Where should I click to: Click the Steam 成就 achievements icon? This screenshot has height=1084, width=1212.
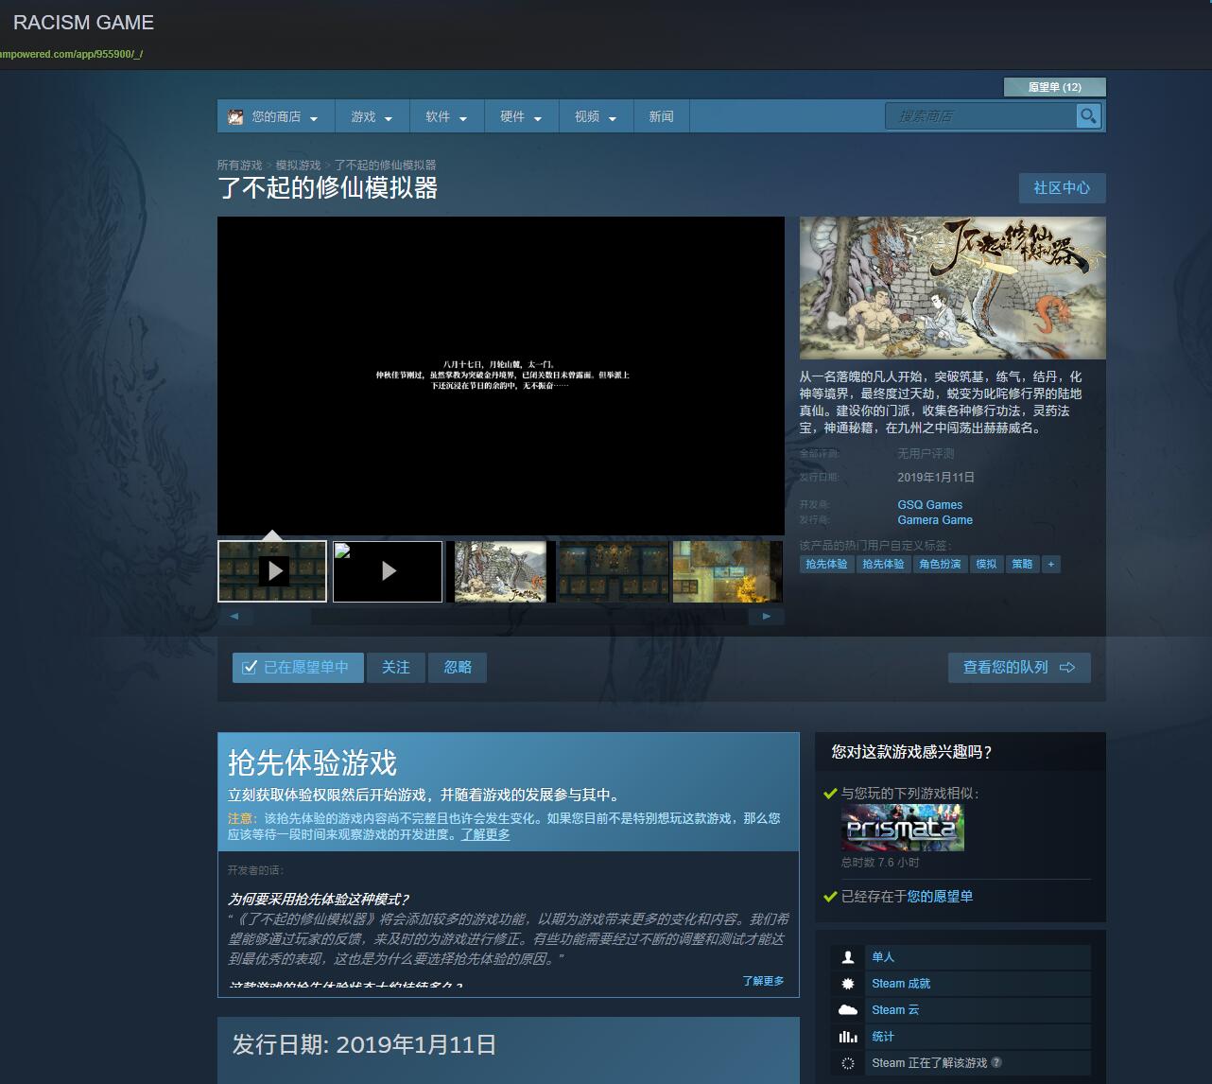click(x=848, y=984)
